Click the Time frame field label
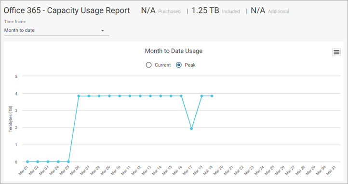348x184 pixels. tap(15, 22)
